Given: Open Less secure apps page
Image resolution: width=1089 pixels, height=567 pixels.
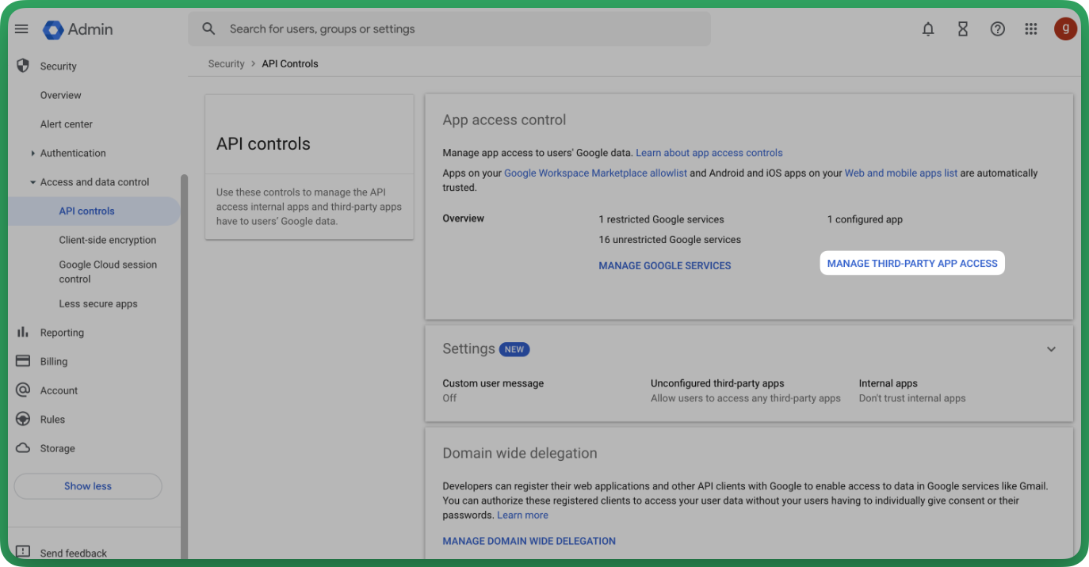Looking at the screenshot, I should [98, 304].
